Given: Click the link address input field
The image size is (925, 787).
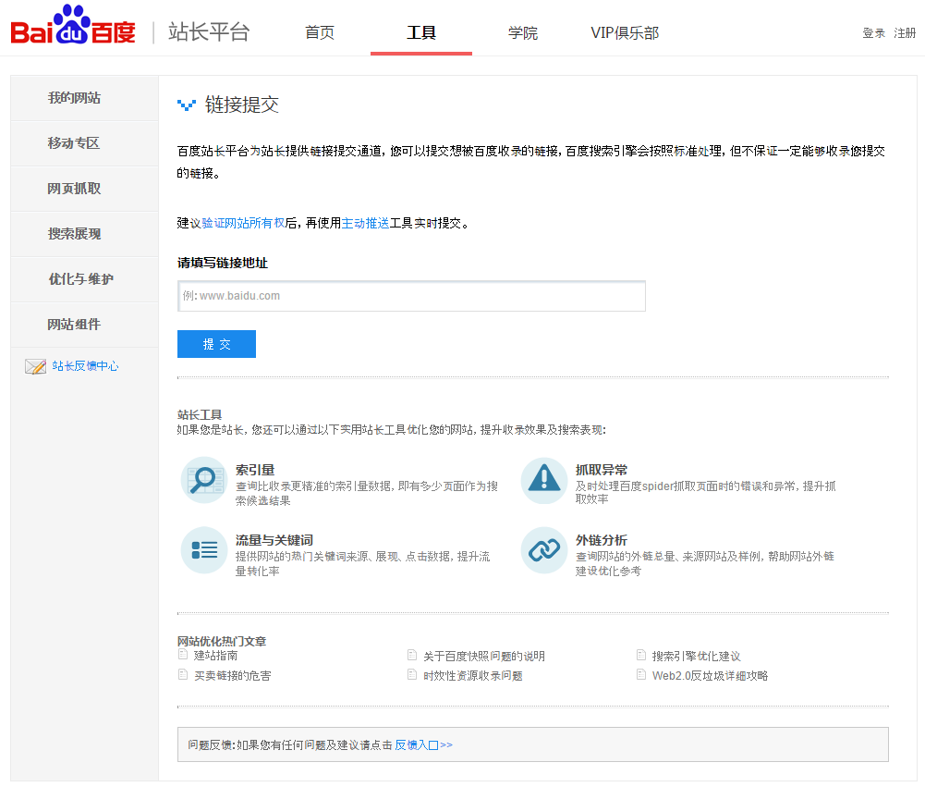Looking at the screenshot, I should 410,295.
